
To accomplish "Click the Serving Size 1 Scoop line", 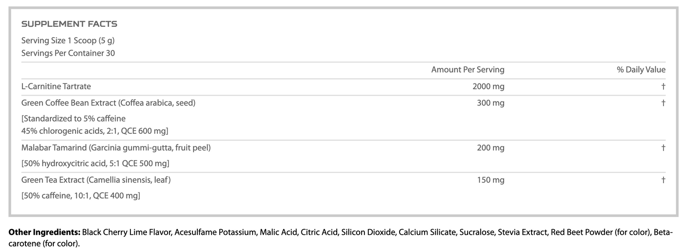I will point(68,41).
